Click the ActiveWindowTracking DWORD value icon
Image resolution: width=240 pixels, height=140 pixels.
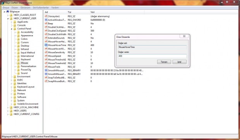pyautogui.click(x=46, y=20)
